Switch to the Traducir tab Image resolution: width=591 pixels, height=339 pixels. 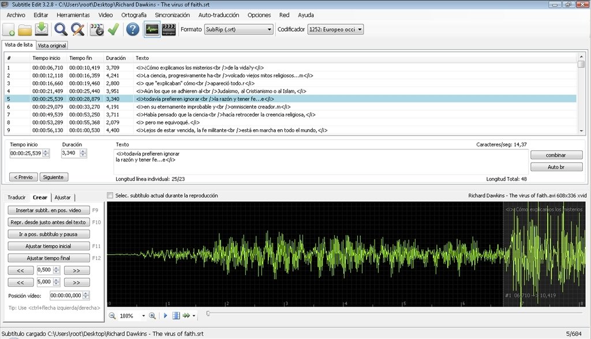17,197
